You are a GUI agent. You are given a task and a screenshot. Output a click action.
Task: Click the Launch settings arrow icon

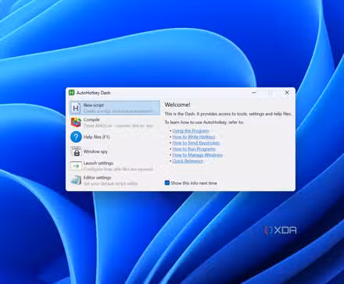tap(76, 165)
